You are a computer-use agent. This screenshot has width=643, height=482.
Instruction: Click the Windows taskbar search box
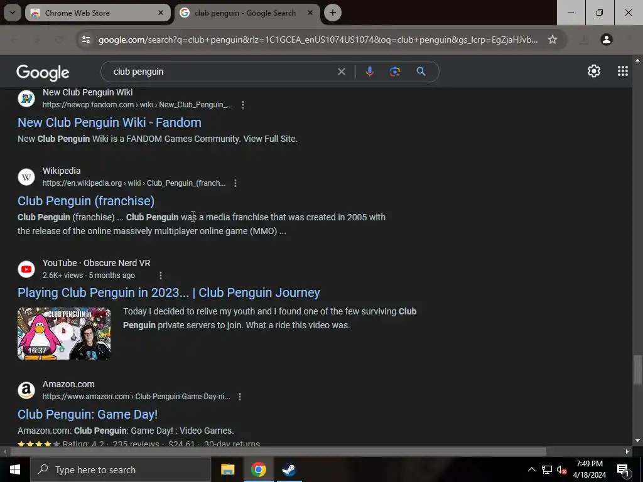(121, 469)
